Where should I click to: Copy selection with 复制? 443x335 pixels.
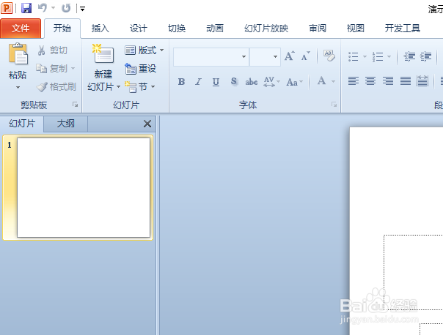(51, 69)
